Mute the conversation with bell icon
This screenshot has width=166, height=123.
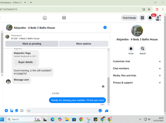click(x=131, y=49)
